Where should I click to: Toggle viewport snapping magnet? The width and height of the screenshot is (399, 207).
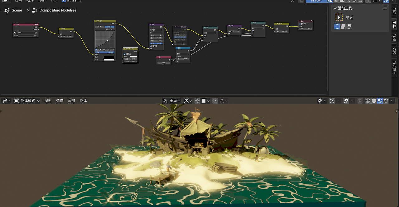click(x=197, y=101)
